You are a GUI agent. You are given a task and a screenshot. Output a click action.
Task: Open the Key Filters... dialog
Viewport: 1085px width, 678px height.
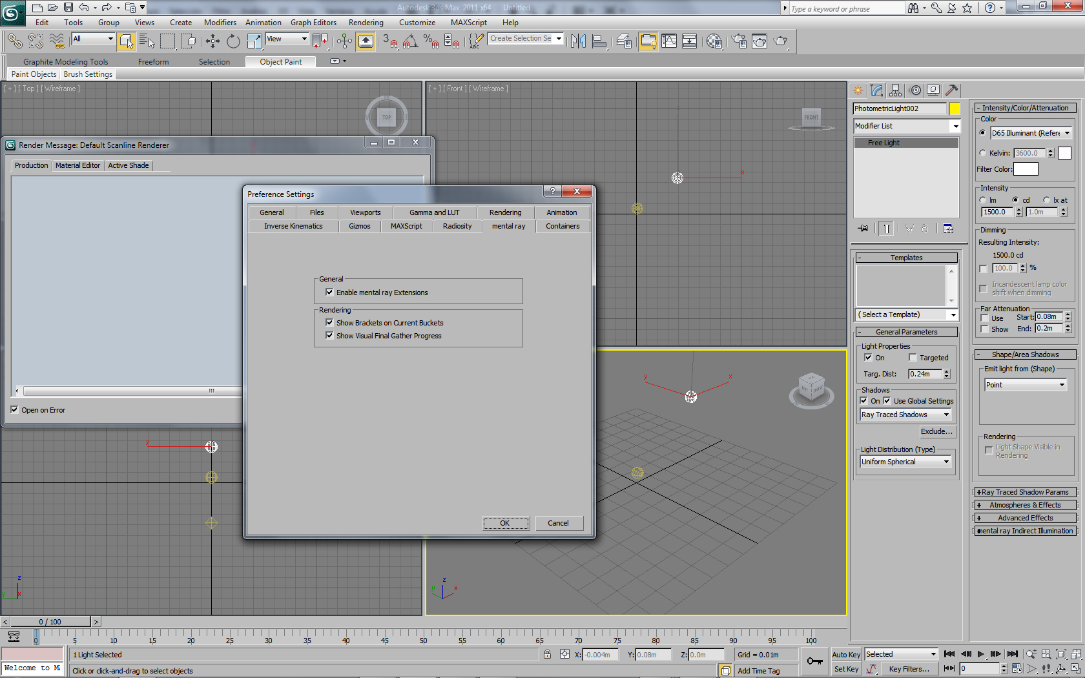coord(909,669)
